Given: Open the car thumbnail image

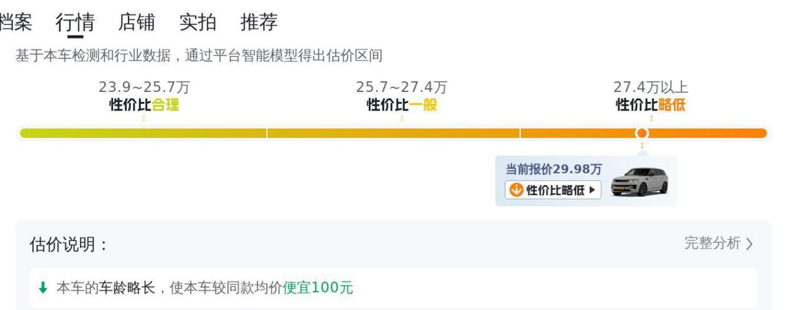Looking at the screenshot, I should pos(639,182).
